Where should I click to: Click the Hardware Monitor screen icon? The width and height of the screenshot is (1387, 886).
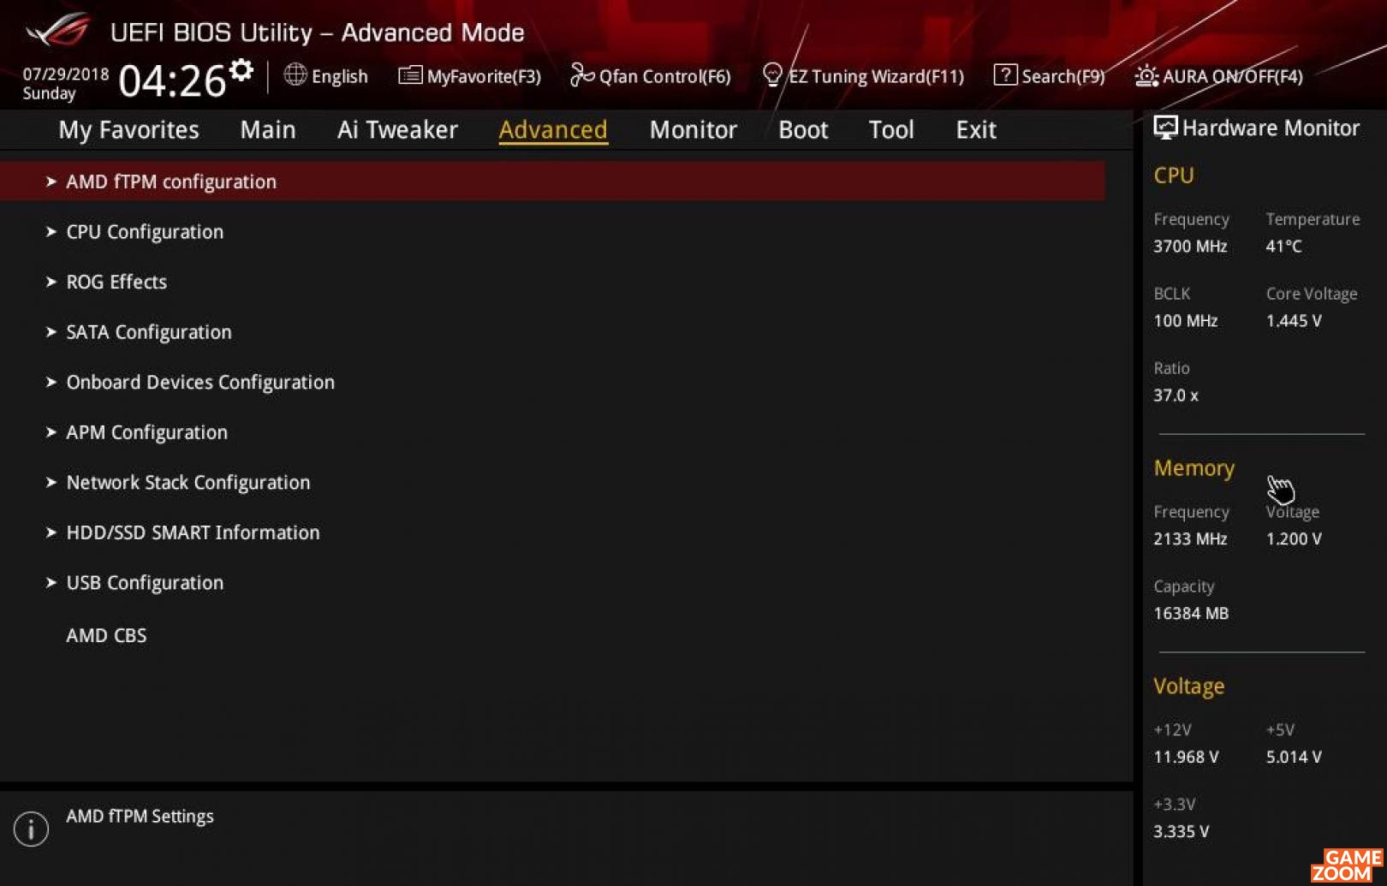(1165, 128)
